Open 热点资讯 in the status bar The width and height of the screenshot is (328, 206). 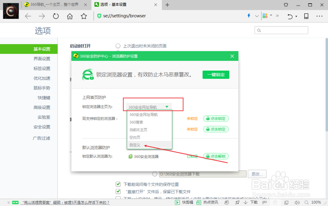click(207, 202)
